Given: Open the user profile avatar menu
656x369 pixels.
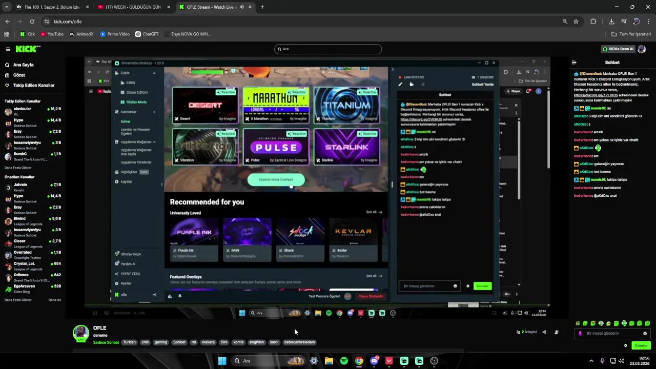Looking at the screenshot, I should (x=642, y=49).
